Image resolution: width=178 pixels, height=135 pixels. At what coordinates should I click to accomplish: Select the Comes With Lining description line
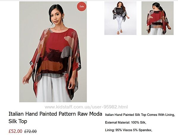140,115
